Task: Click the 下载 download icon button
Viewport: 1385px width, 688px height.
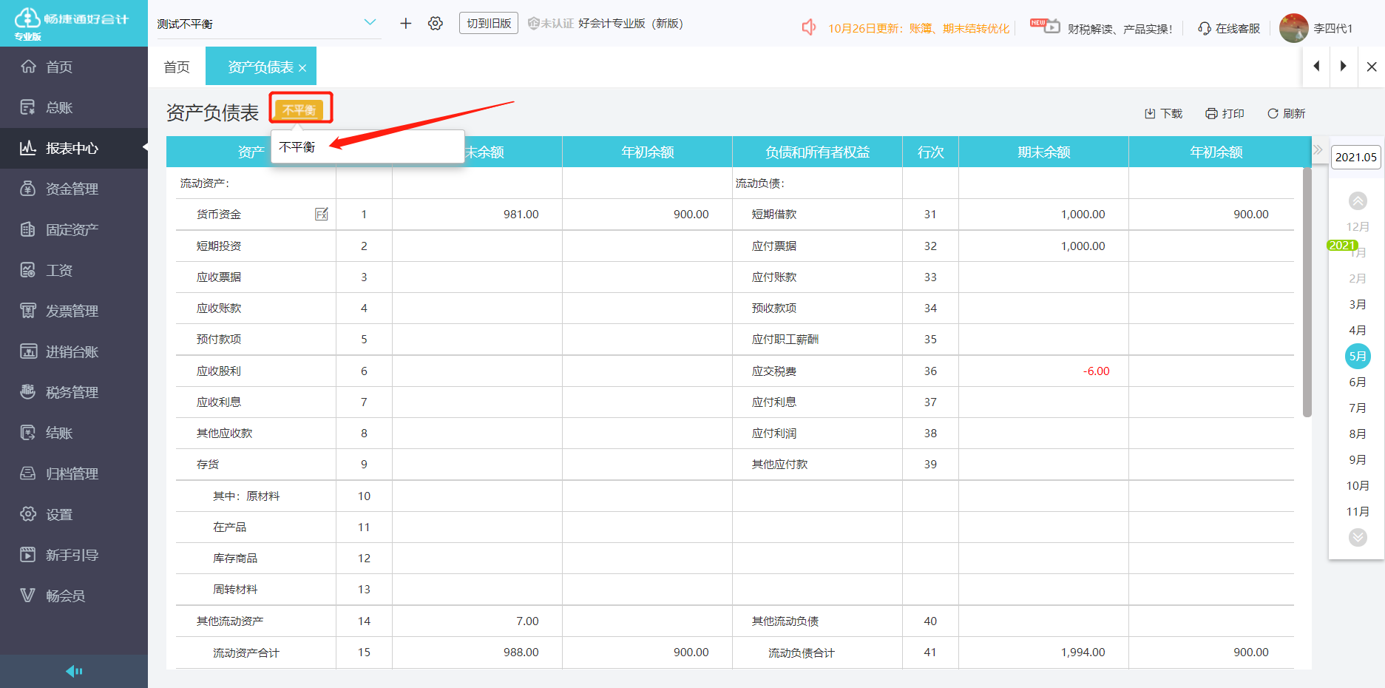Action: click(1163, 113)
